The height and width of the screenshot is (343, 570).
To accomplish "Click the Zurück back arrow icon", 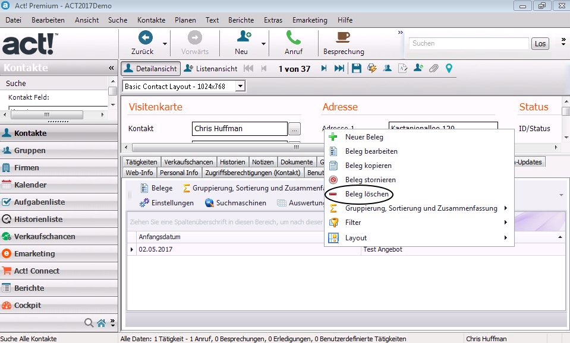I will [x=146, y=37].
